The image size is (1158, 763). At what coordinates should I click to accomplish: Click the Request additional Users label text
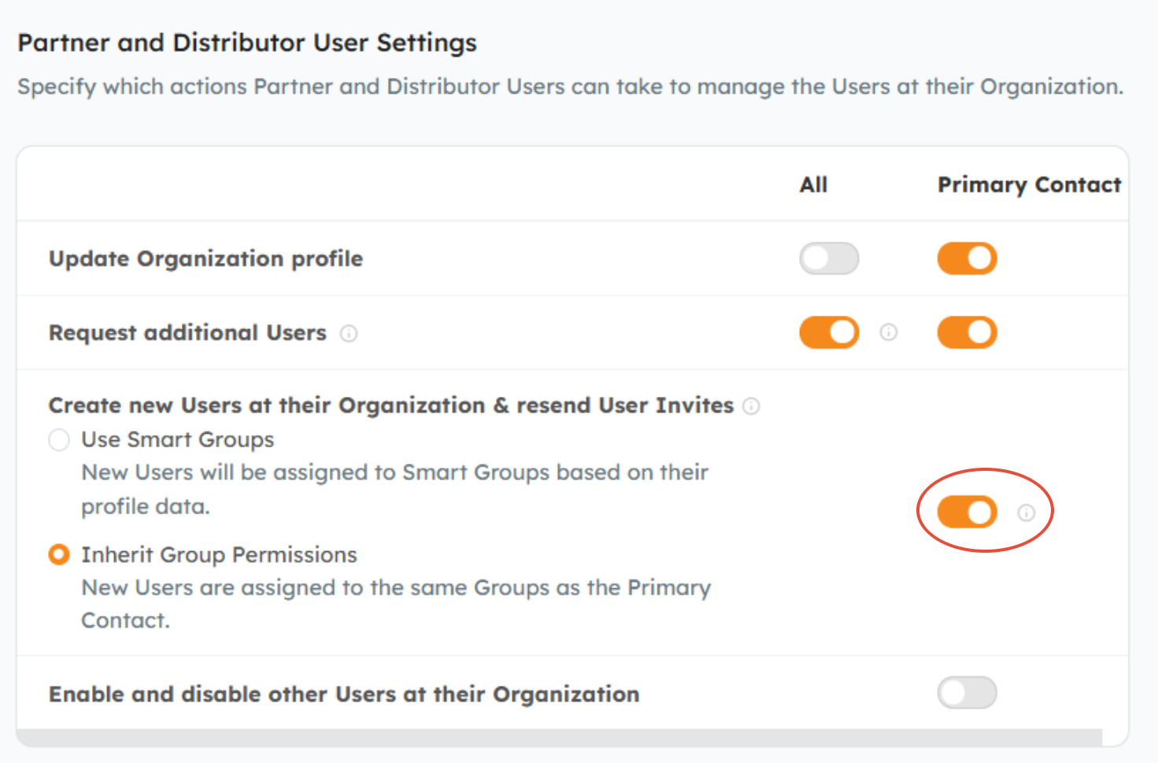pyautogui.click(x=187, y=333)
